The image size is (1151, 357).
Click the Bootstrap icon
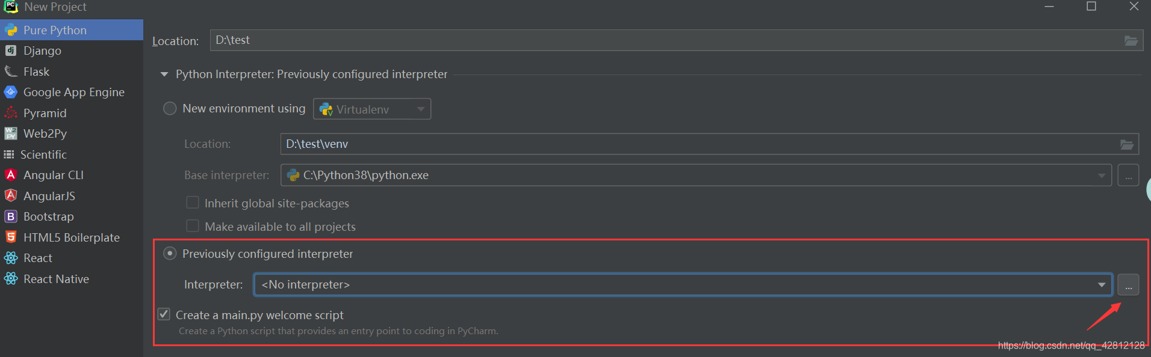click(11, 216)
